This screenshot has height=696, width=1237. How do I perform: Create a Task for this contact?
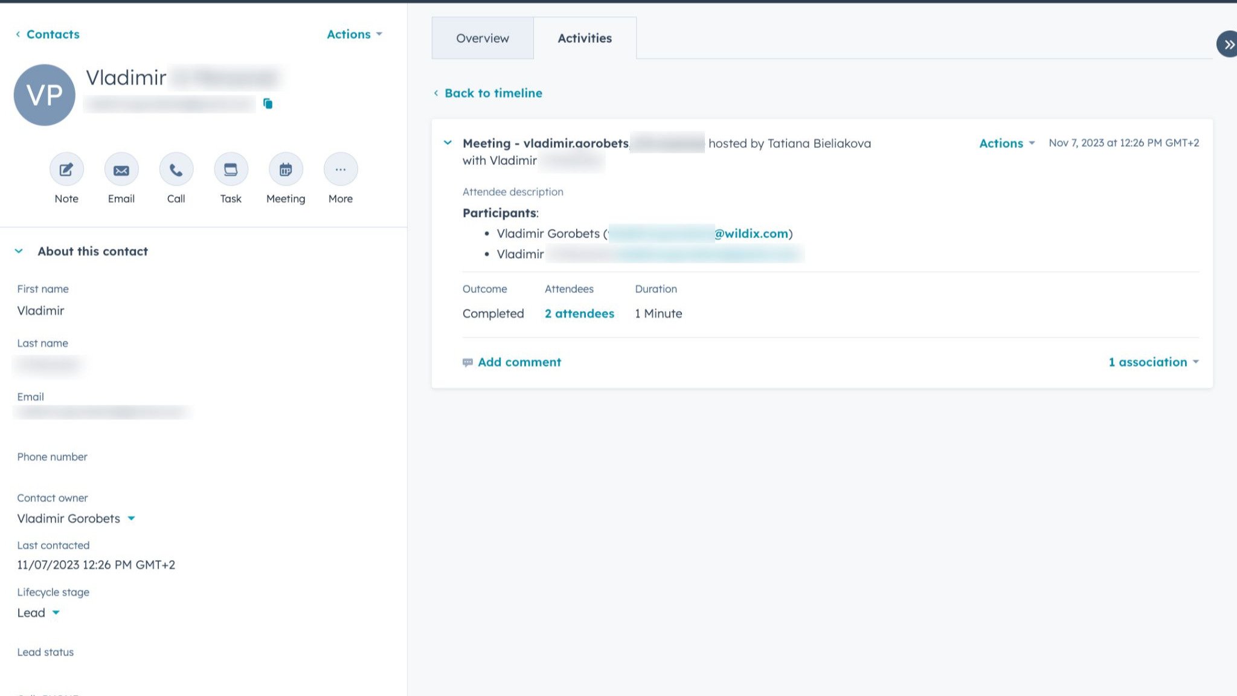230,170
